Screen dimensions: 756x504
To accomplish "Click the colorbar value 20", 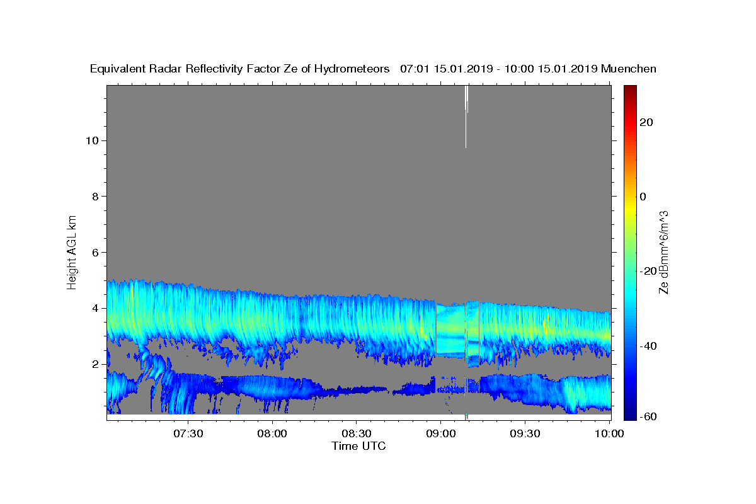I will point(646,122).
